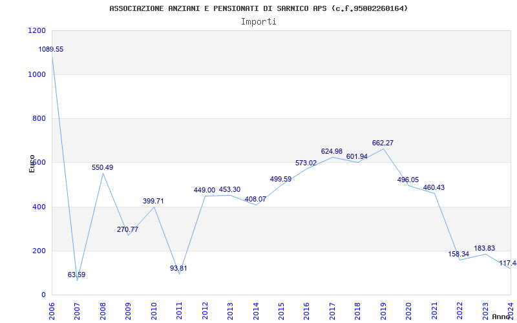Click the chart title ASSOCIAZIONE ANZIANI E PENSIONATI
The image size is (517, 323).
pyautogui.click(x=258, y=8)
